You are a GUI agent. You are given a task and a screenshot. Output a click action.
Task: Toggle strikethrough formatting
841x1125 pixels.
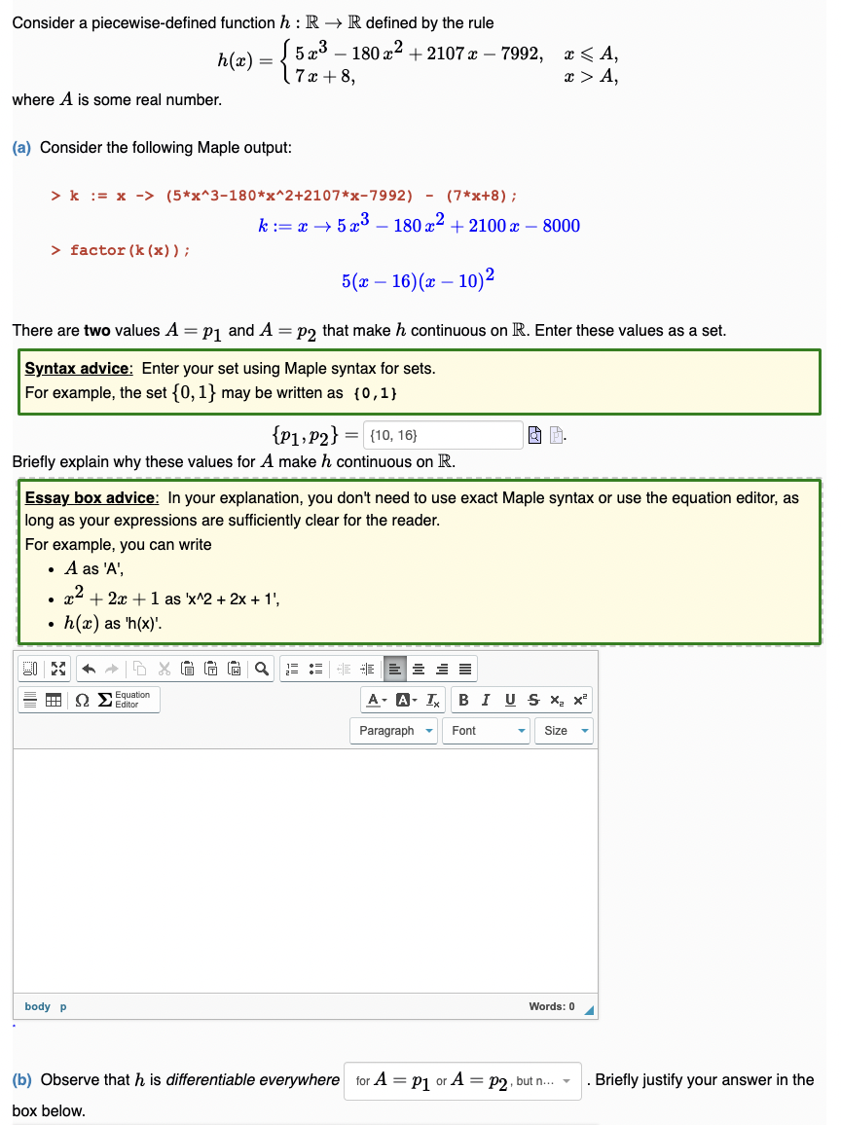533,700
